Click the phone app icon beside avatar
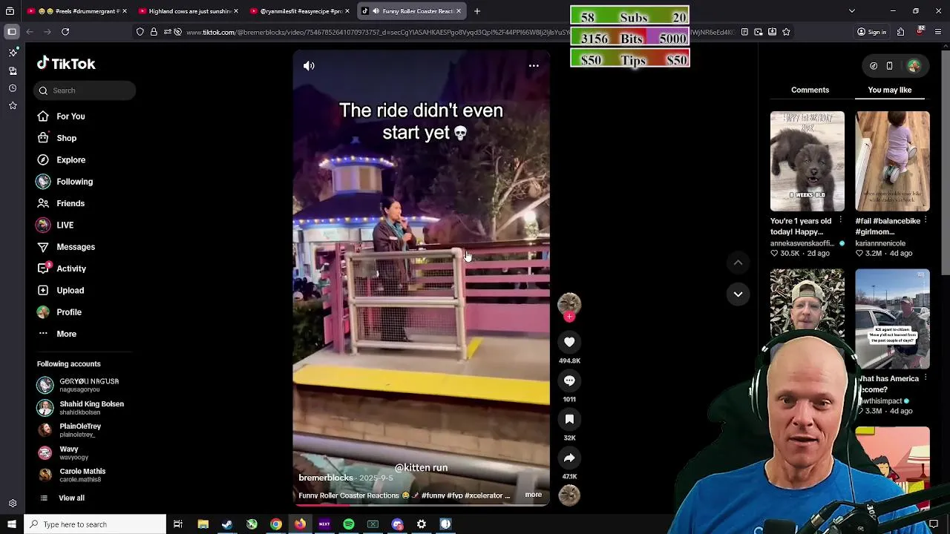This screenshot has width=950, height=534. [889, 66]
